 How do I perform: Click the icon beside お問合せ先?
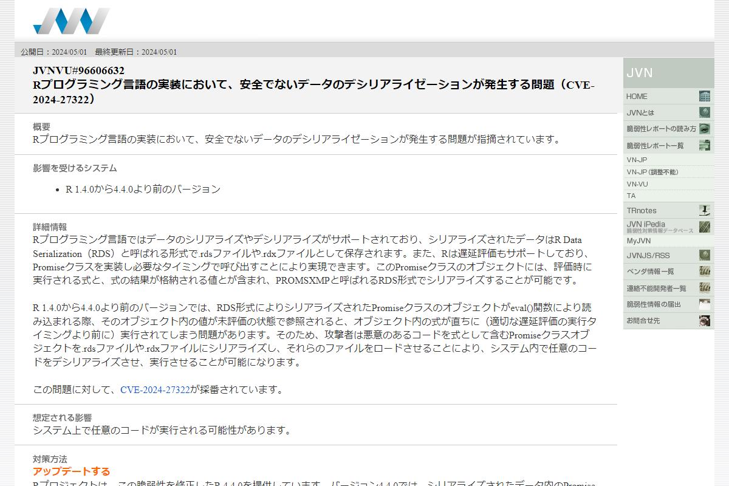tap(704, 321)
